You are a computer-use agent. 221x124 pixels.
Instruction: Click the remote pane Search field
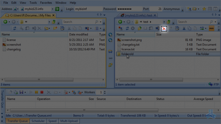click(194, 22)
